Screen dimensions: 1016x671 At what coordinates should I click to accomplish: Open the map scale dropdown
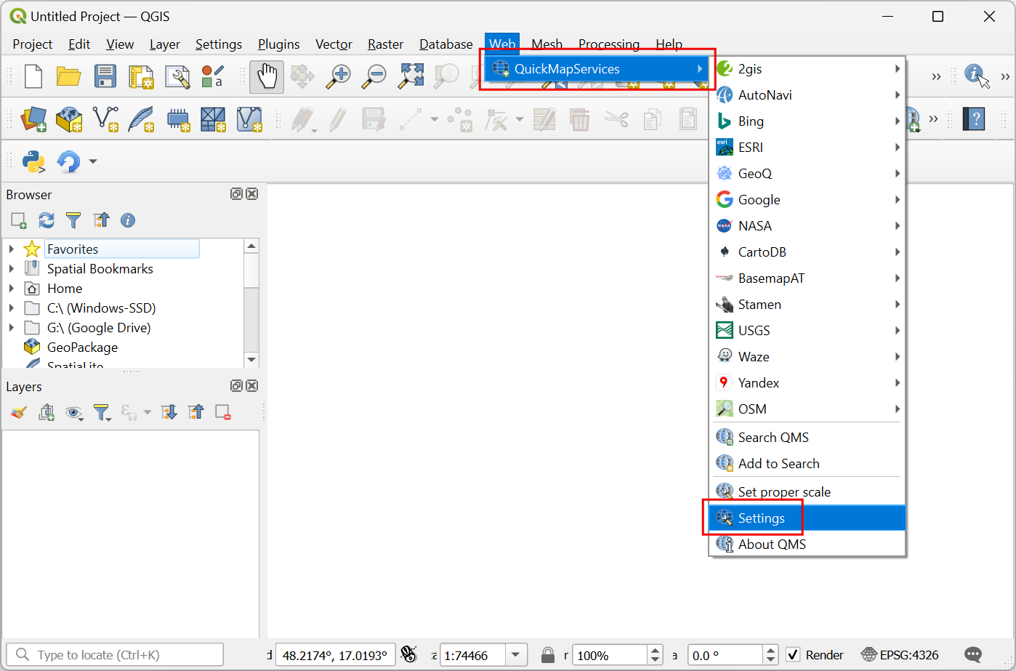point(516,655)
